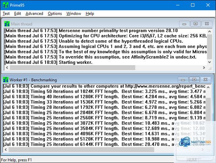Click the Worker #1 horizontal scrollbar thumb
Image resolution: width=216 pixels, height=163 pixels.
81,150
